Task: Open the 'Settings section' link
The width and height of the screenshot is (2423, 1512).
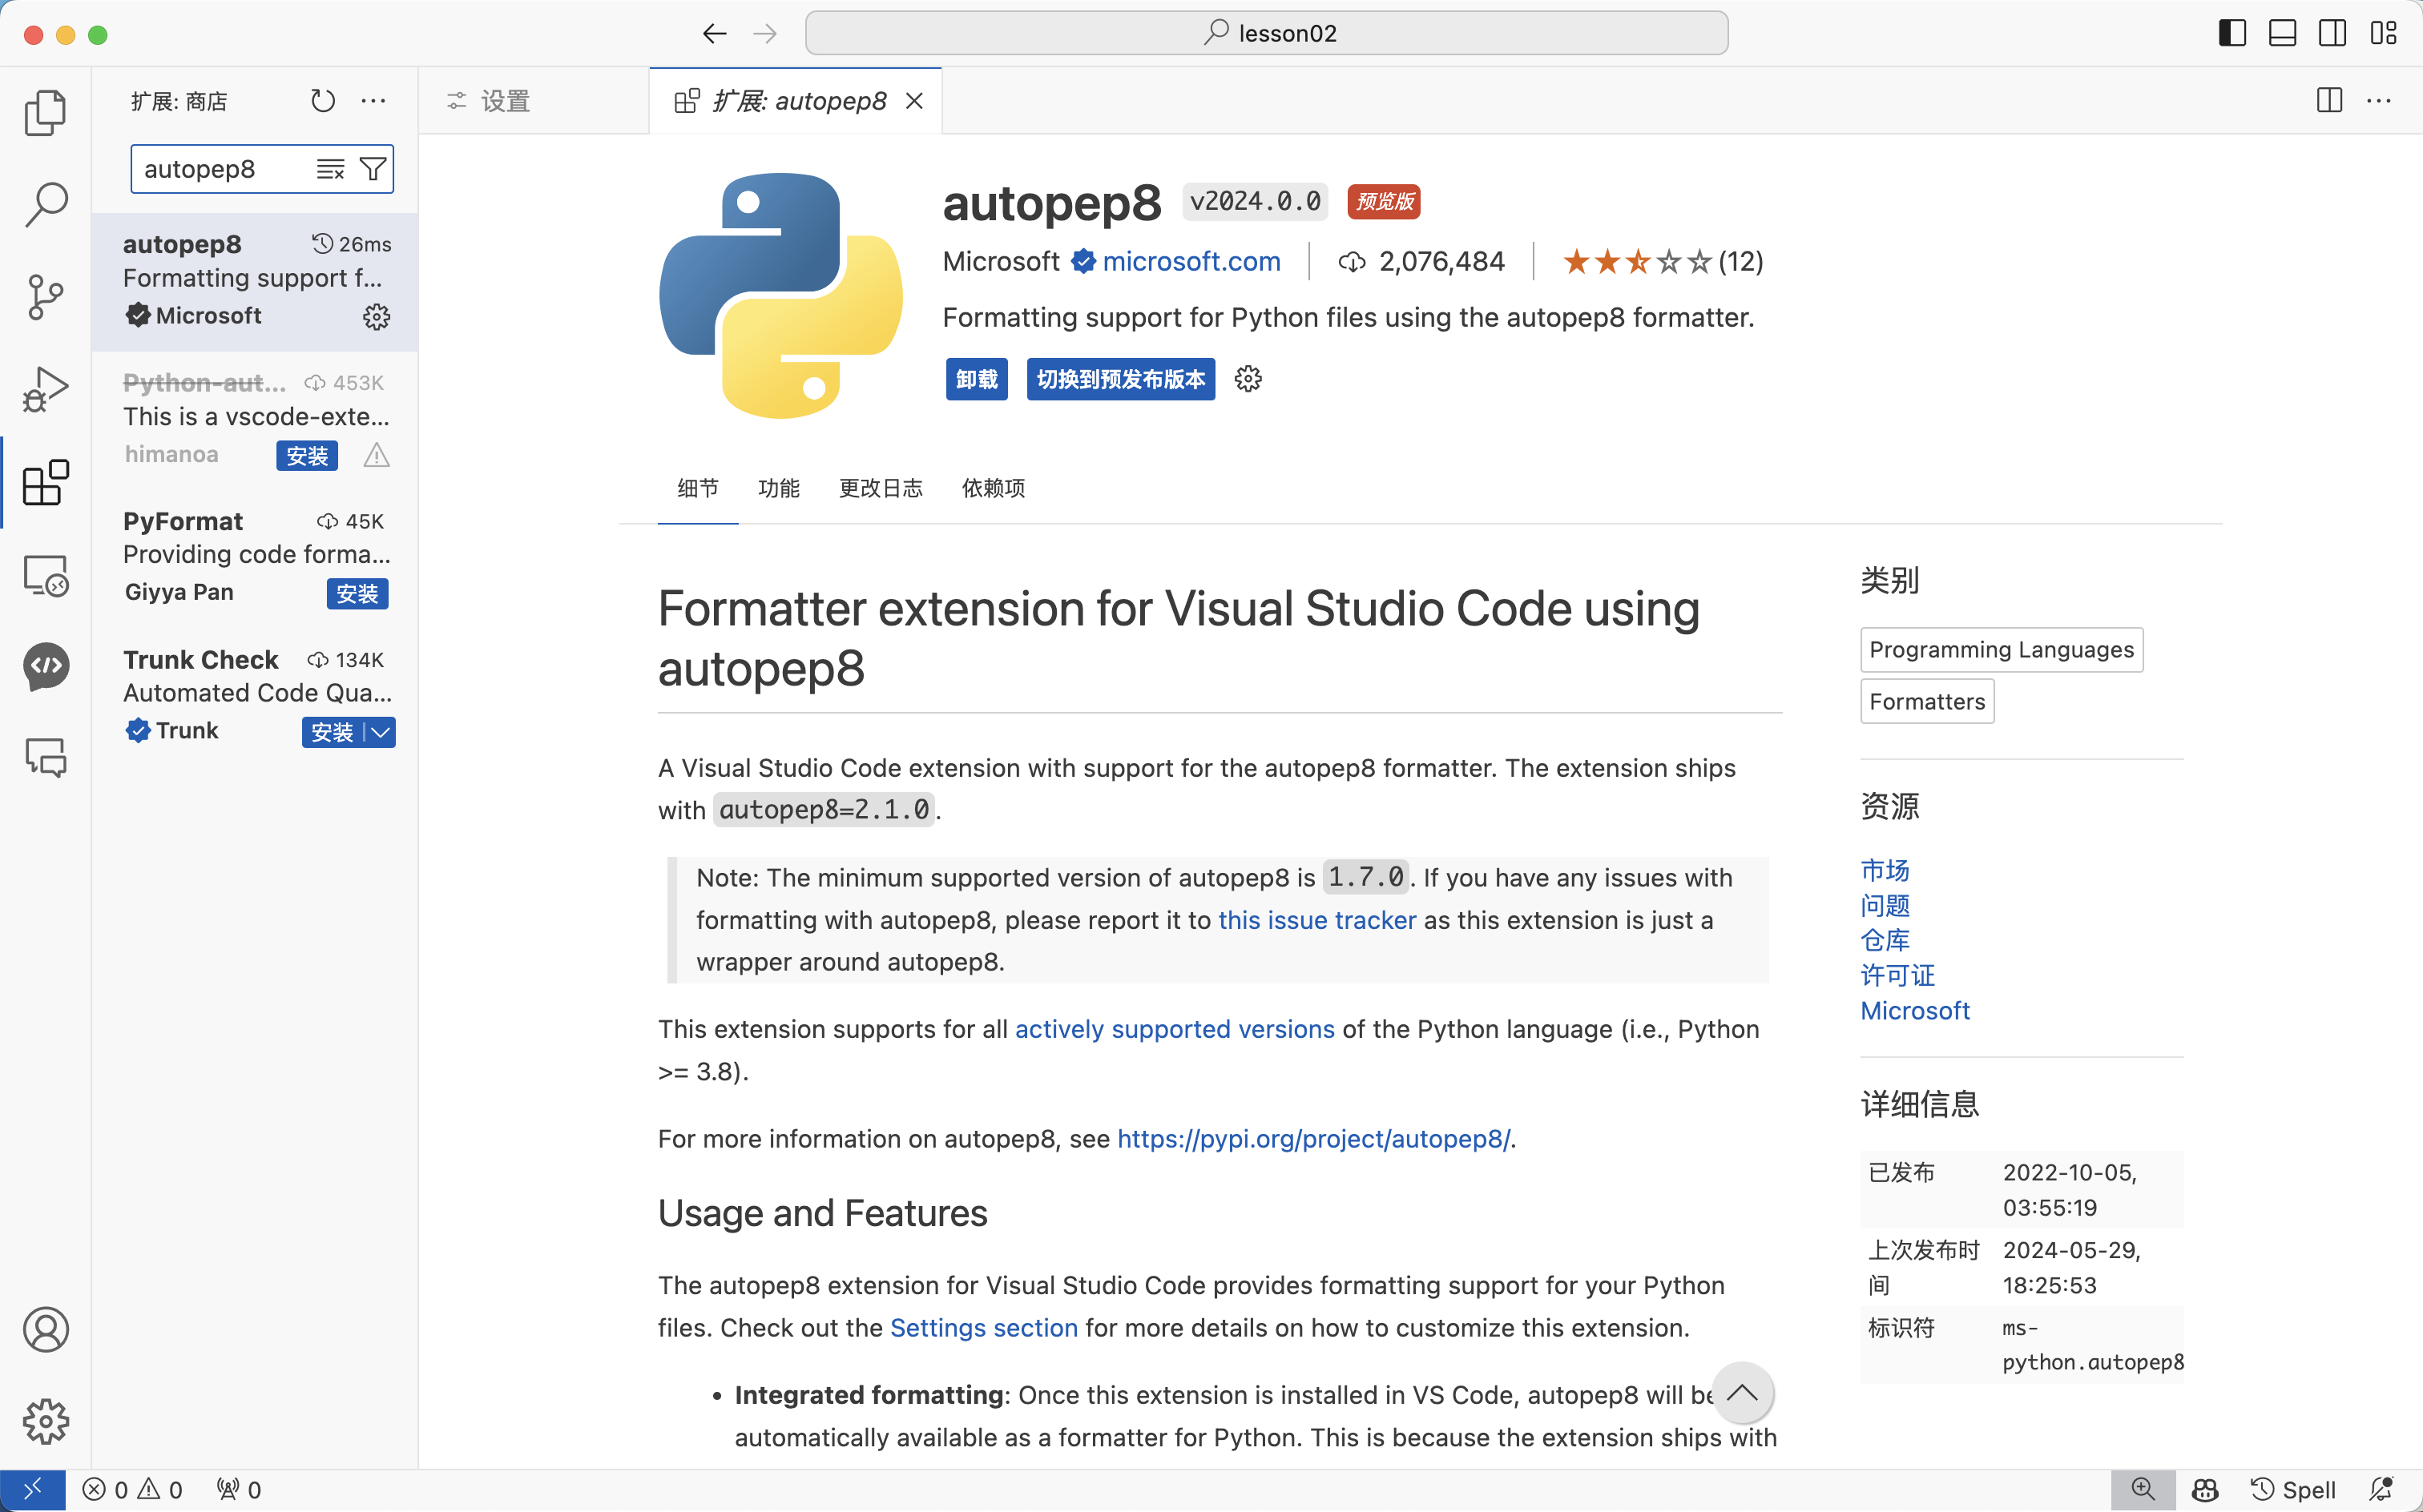Action: [983, 1328]
